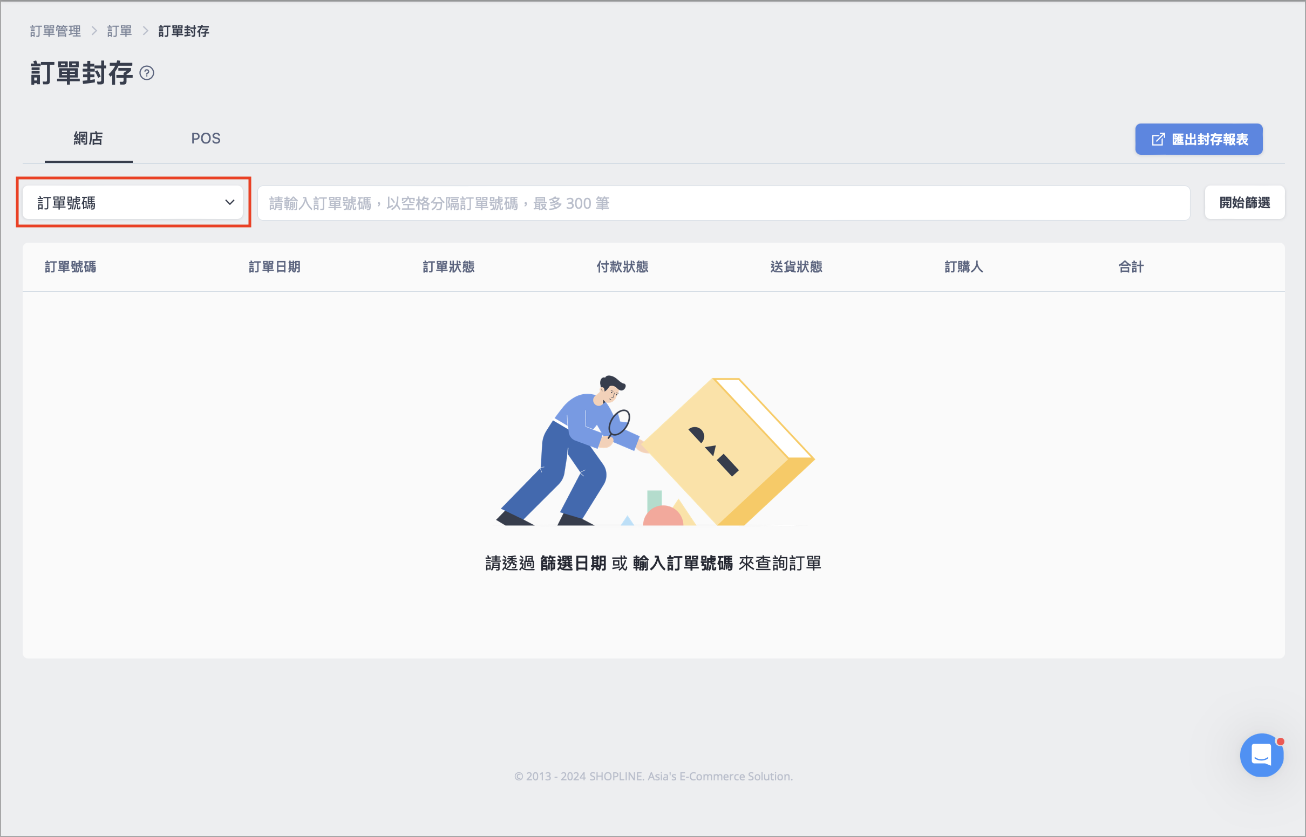The height and width of the screenshot is (837, 1306).
Task: Click the SHOPLINE copyright footer text
Action: coord(654,777)
